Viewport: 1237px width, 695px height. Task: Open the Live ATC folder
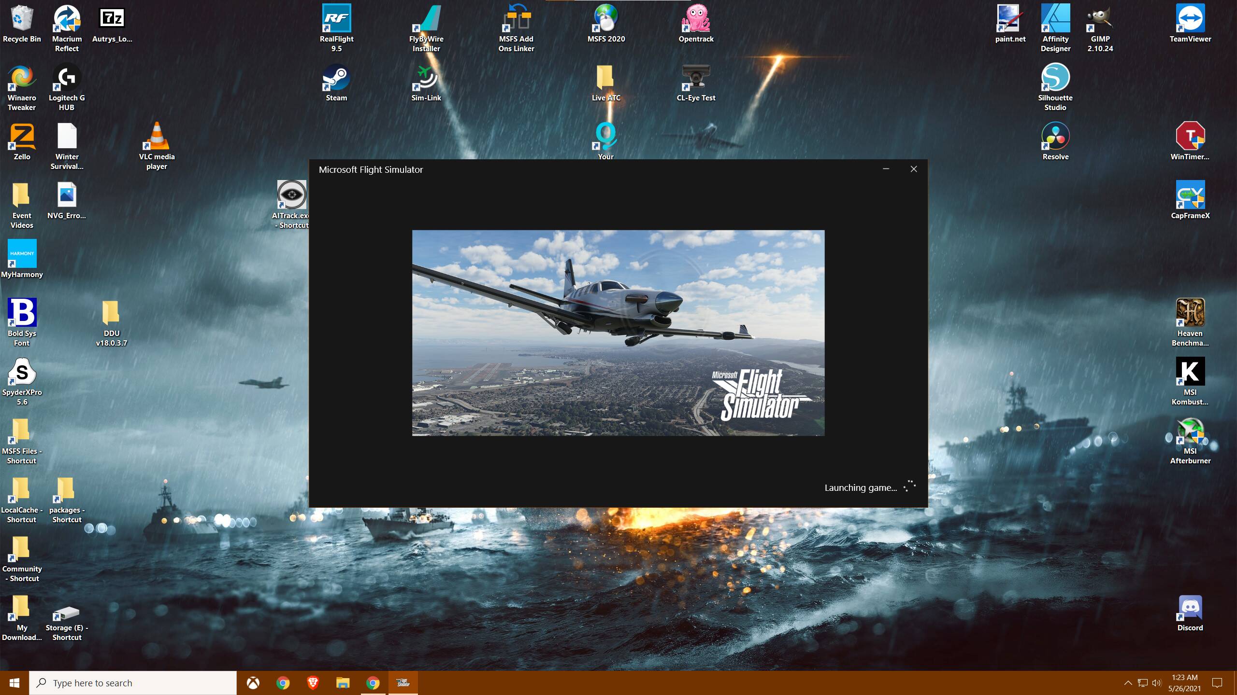click(x=606, y=83)
